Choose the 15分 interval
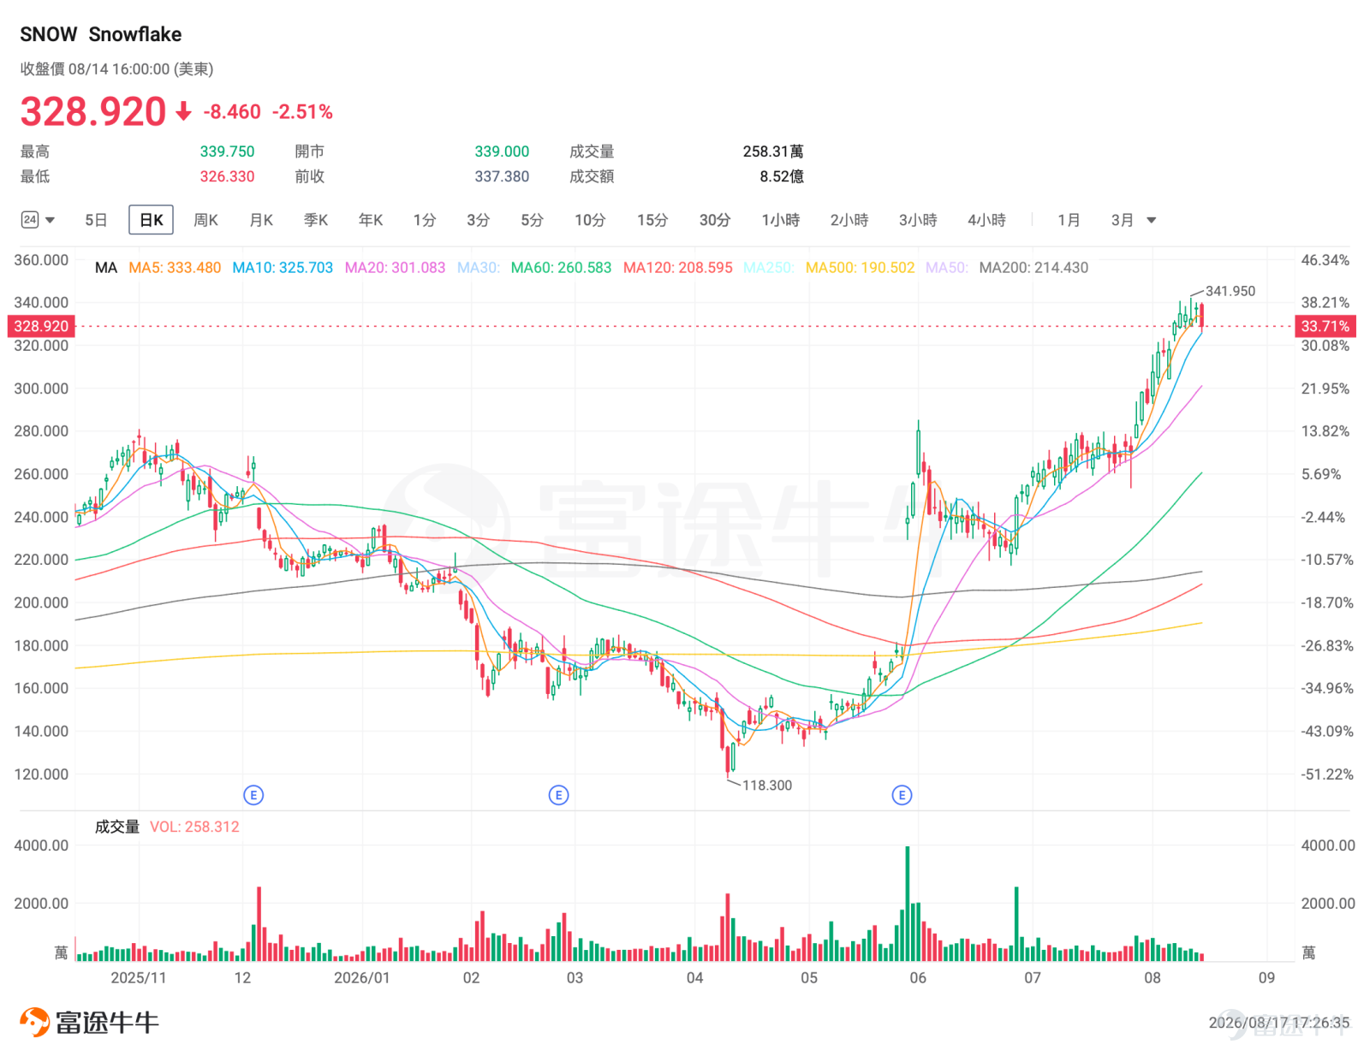1370x1056 pixels. click(652, 220)
